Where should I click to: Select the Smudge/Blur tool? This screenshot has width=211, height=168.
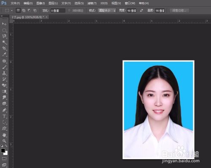(x=4, y=97)
